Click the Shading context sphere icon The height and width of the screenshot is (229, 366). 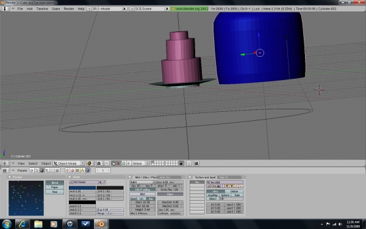pyautogui.click(x=41, y=170)
